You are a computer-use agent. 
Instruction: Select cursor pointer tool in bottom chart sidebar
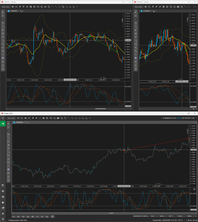(9, 124)
